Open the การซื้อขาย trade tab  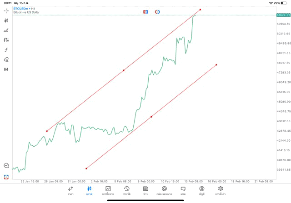pos(108,191)
